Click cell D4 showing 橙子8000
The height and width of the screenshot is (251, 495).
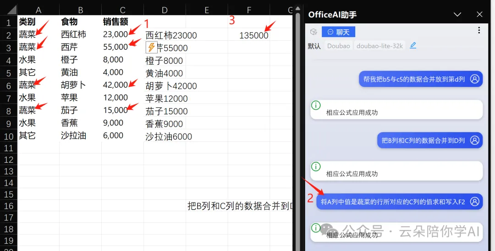click(165, 60)
